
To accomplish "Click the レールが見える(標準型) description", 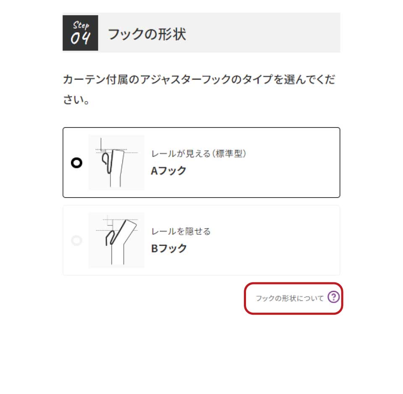I will coord(198,154).
